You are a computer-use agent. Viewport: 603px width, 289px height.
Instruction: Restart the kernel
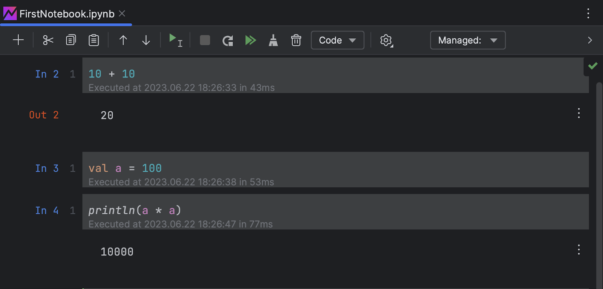(228, 40)
